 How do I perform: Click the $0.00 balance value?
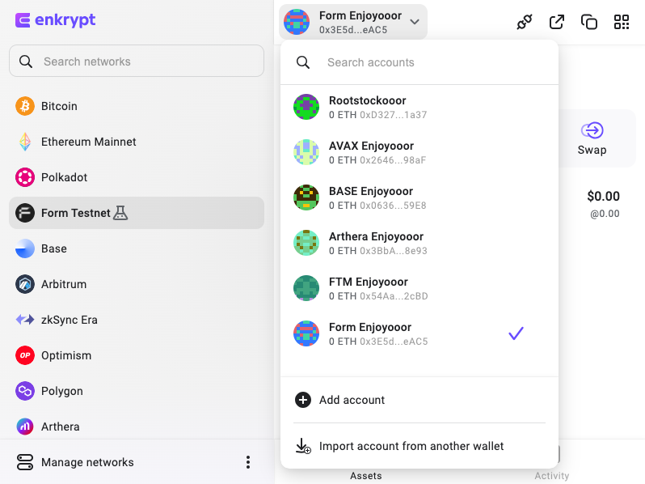click(603, 196)
